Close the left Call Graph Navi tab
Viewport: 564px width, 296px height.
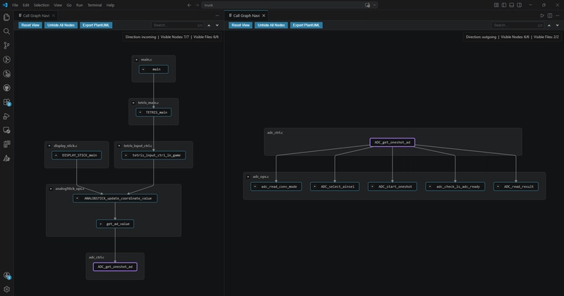click(x=54, y=15)
